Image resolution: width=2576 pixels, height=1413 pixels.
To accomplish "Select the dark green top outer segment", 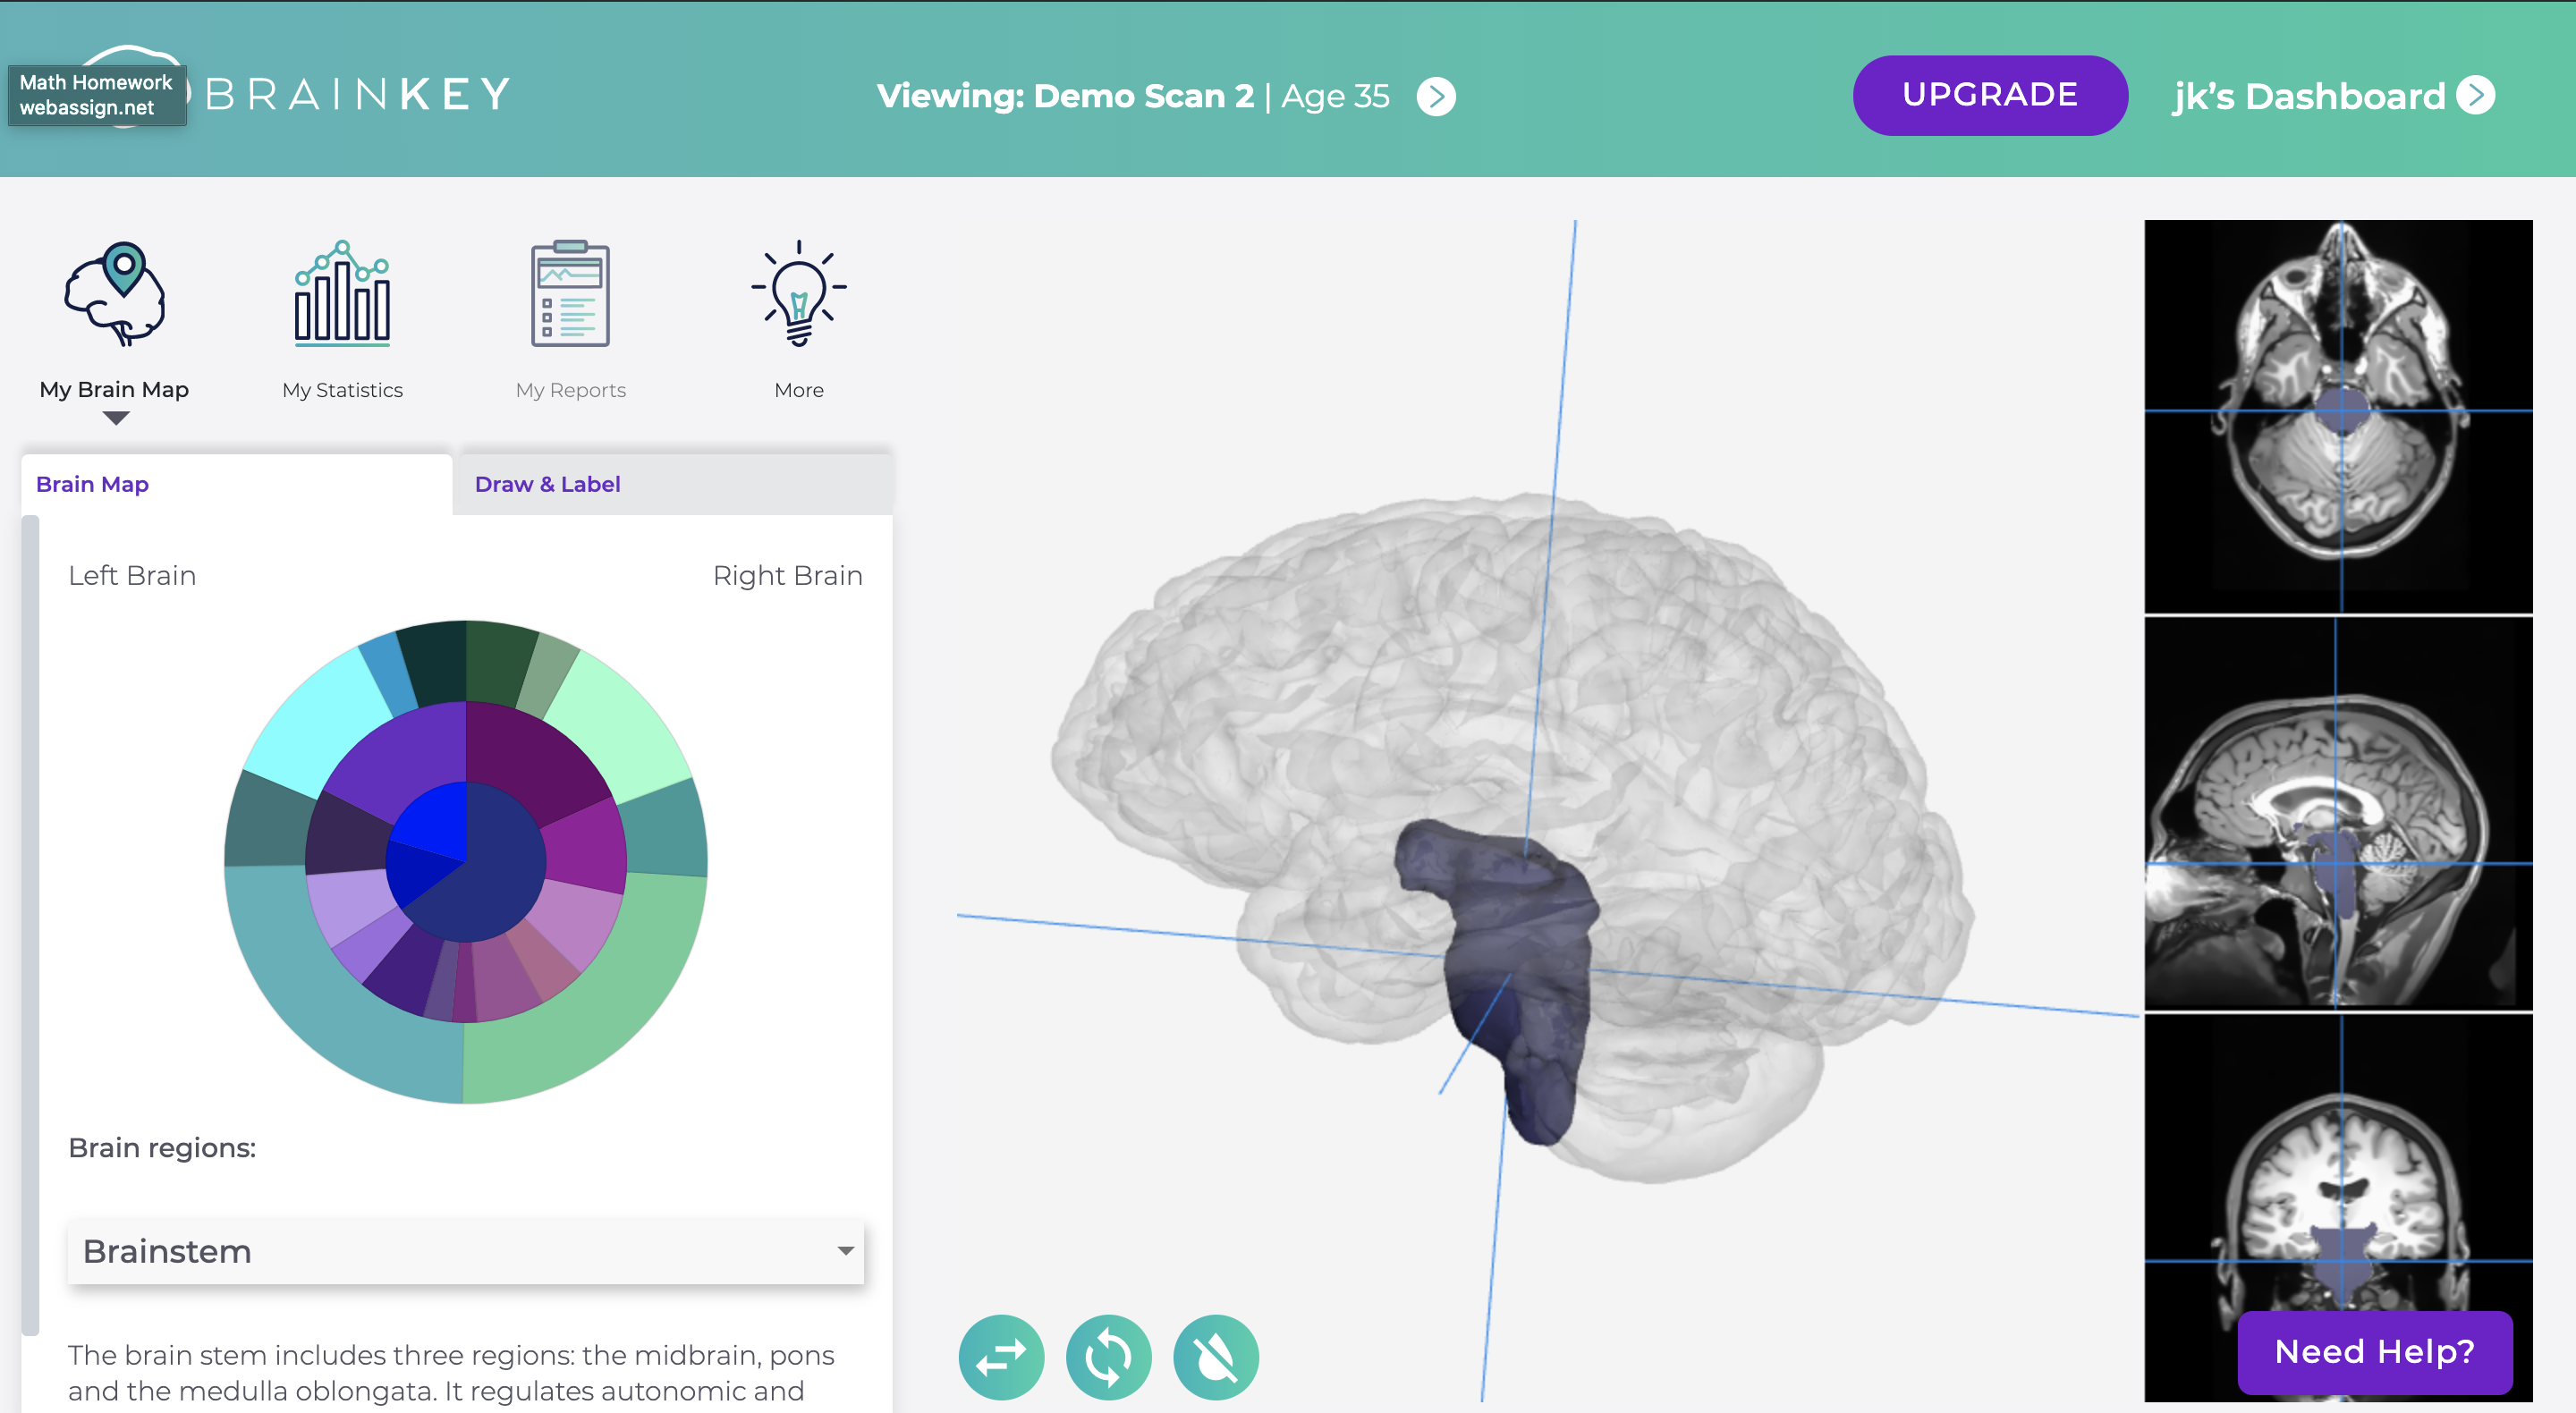I will [x=500, y=662].
